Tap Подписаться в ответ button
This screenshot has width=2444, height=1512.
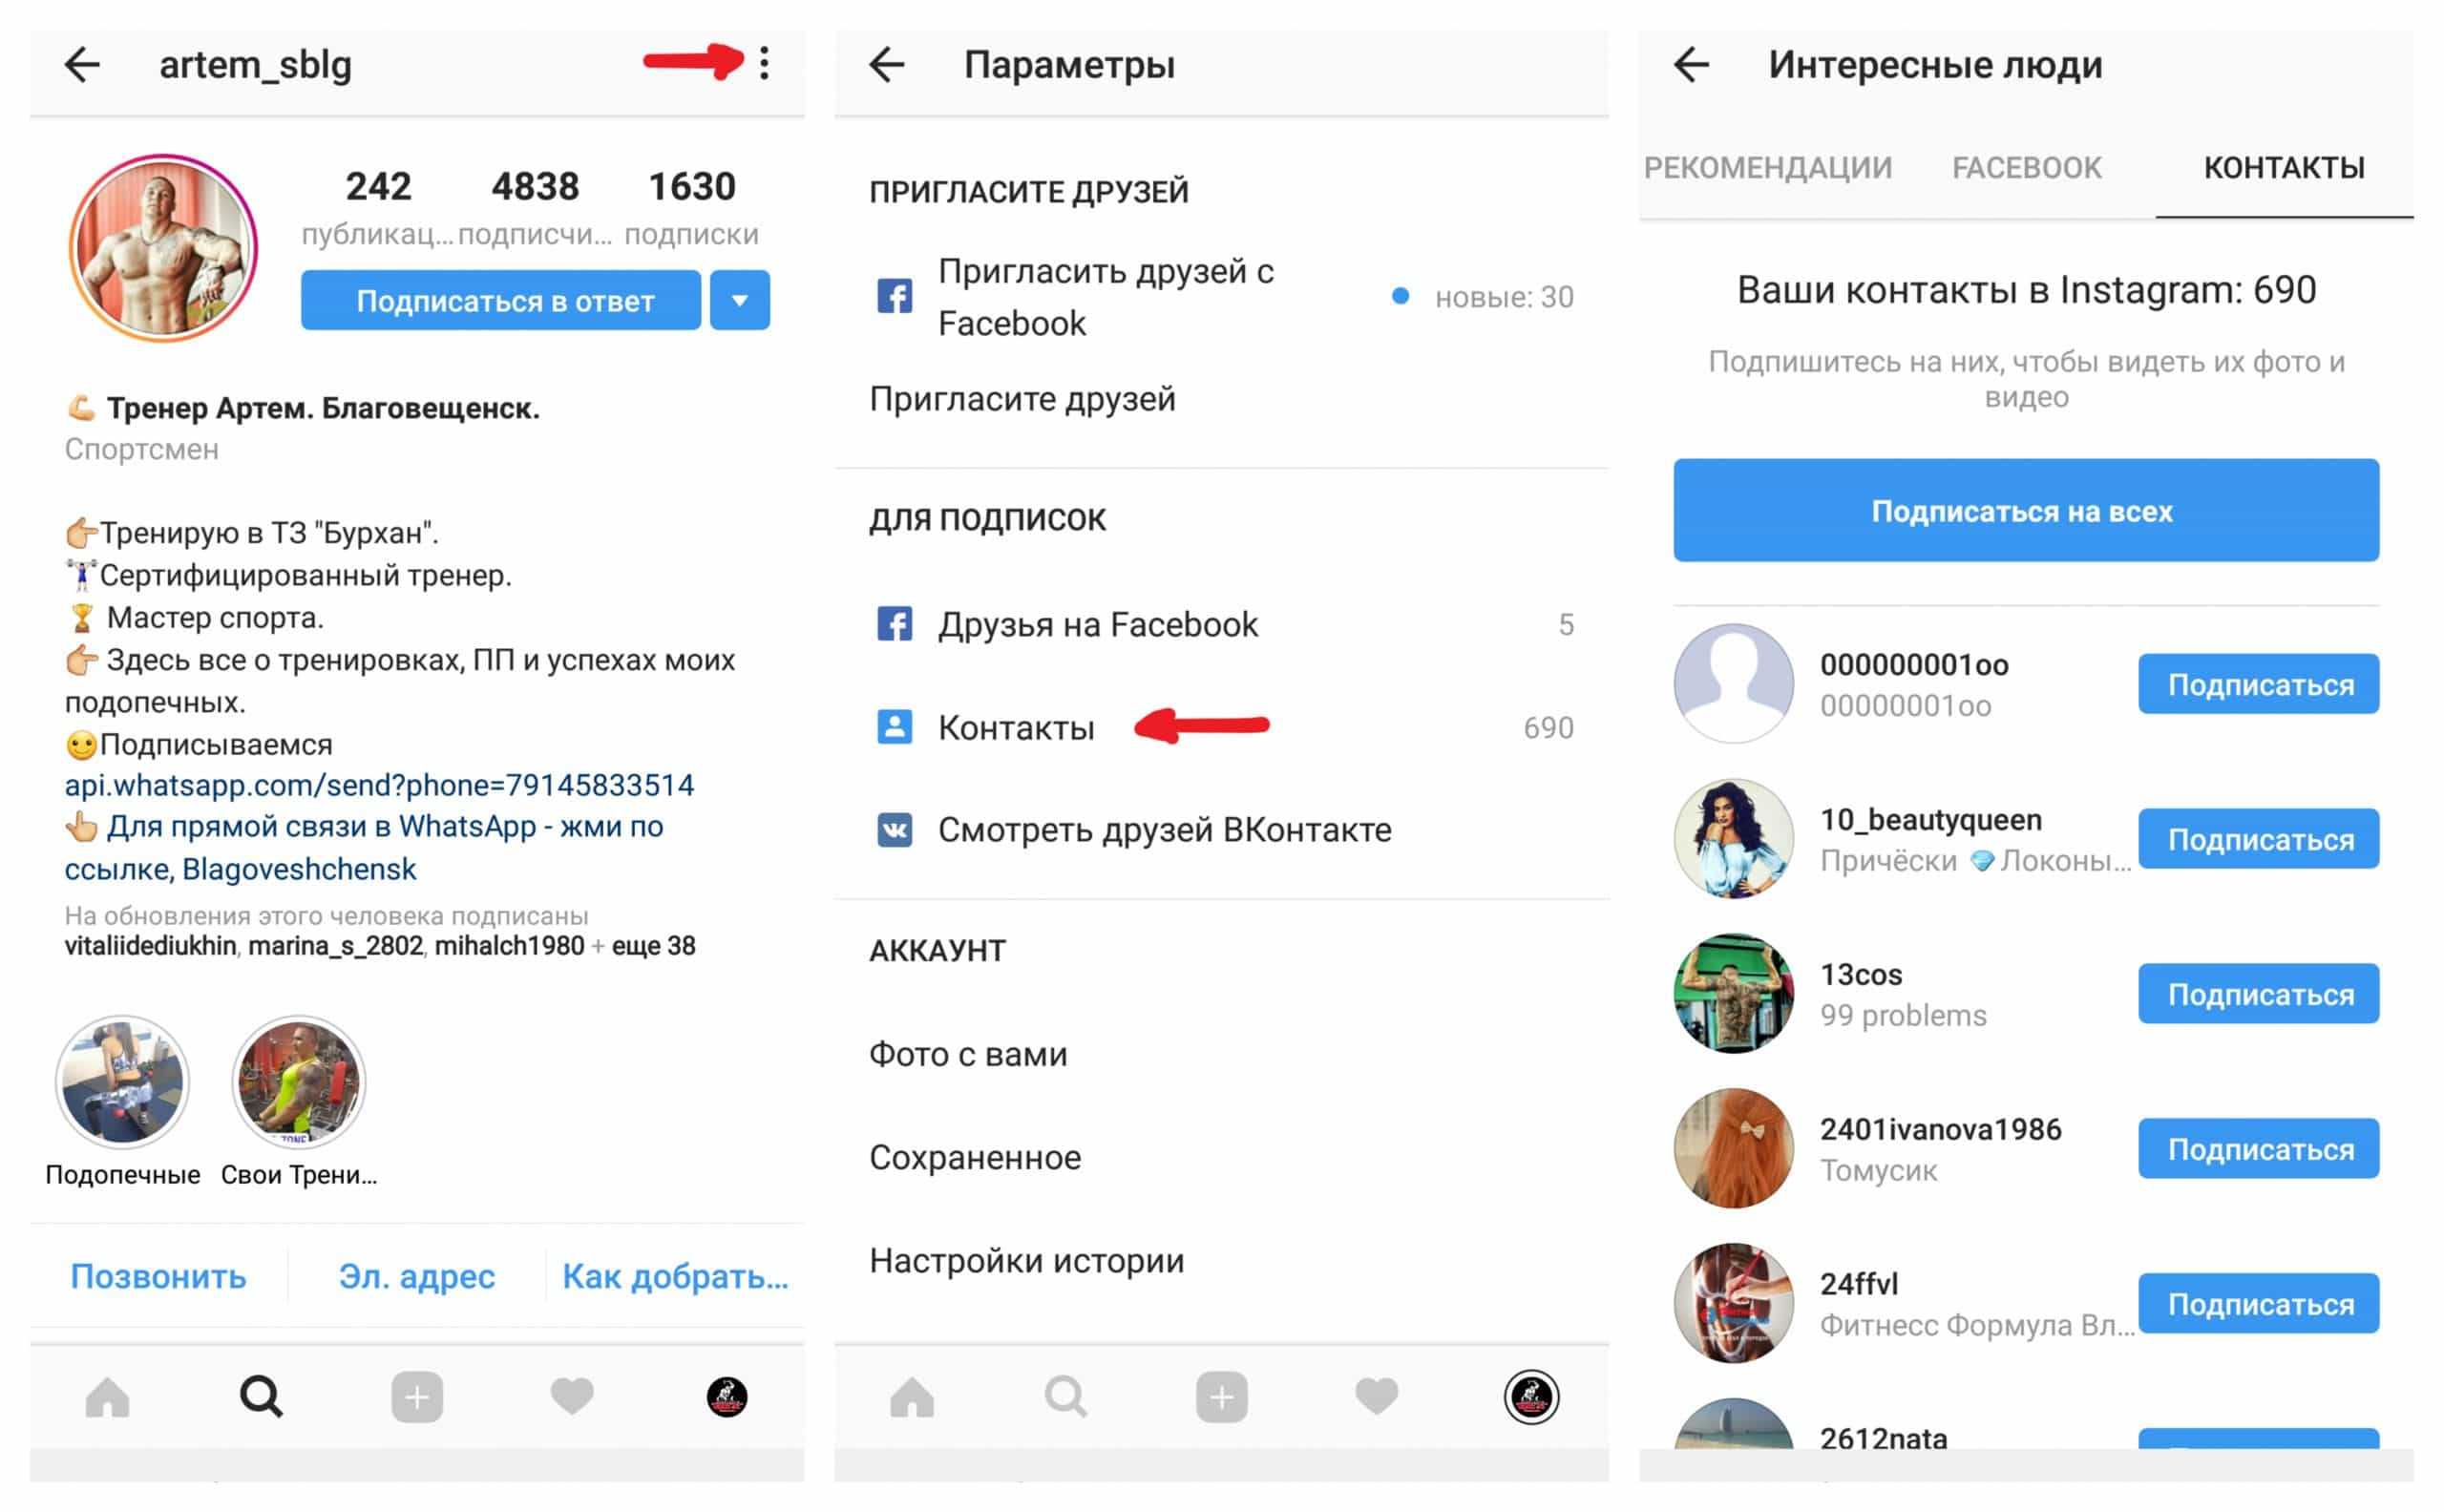click(501, 300)
